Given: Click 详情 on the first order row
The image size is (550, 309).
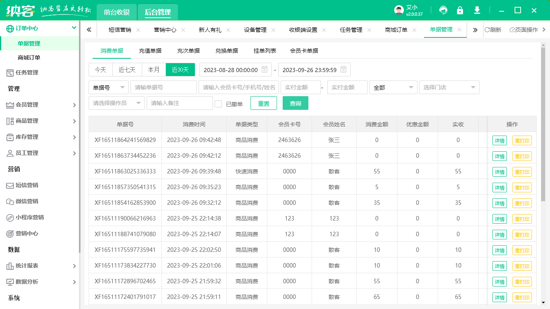Looking at the screenshot, I should (x=499, y=140).
